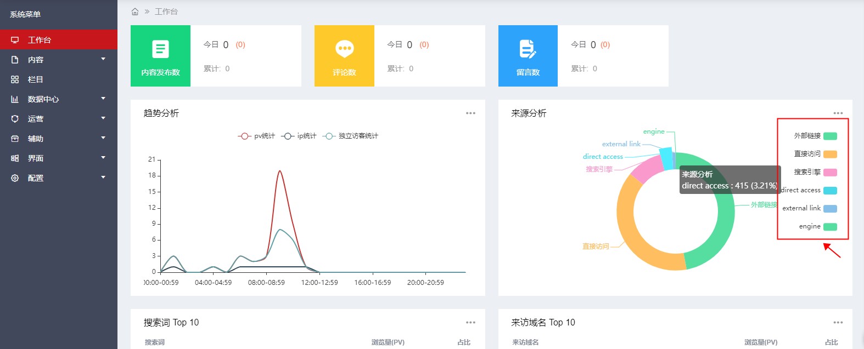Click the 系统菜单 sidebar header
Screen dimensions: 864x349
pyautogui.click(x=25, y=14)
